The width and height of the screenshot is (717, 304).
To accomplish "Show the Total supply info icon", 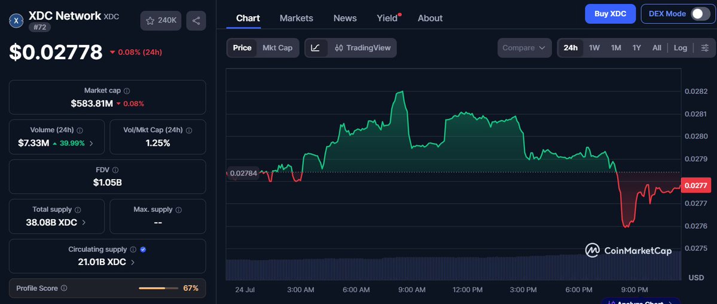I will click(78, 210).
